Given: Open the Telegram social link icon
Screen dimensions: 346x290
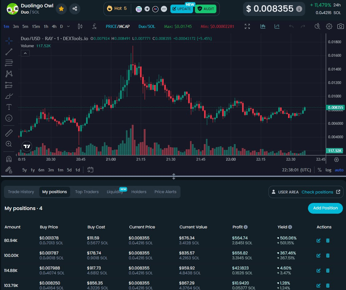Looking at the screenshot, I should coord(147,9).
